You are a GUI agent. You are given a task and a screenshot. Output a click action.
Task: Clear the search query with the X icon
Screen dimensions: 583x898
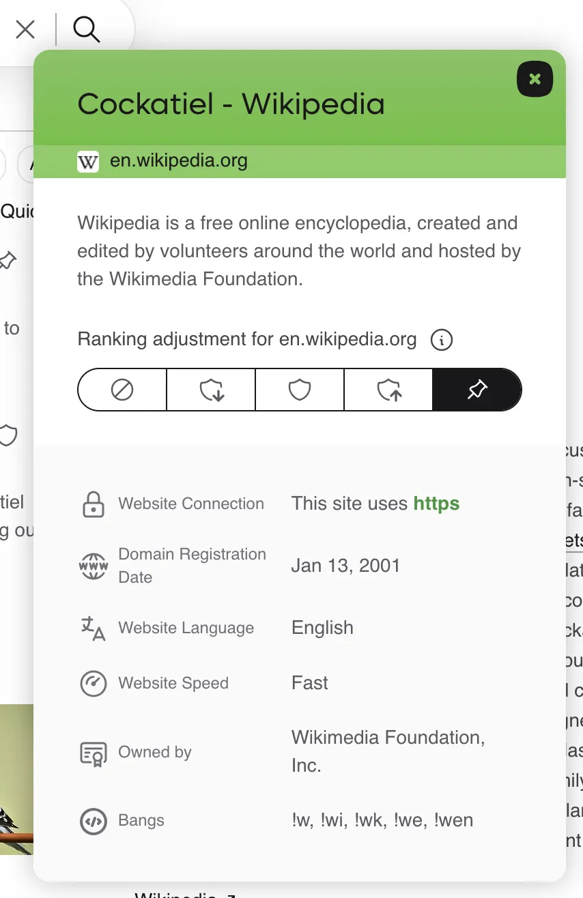25,29
